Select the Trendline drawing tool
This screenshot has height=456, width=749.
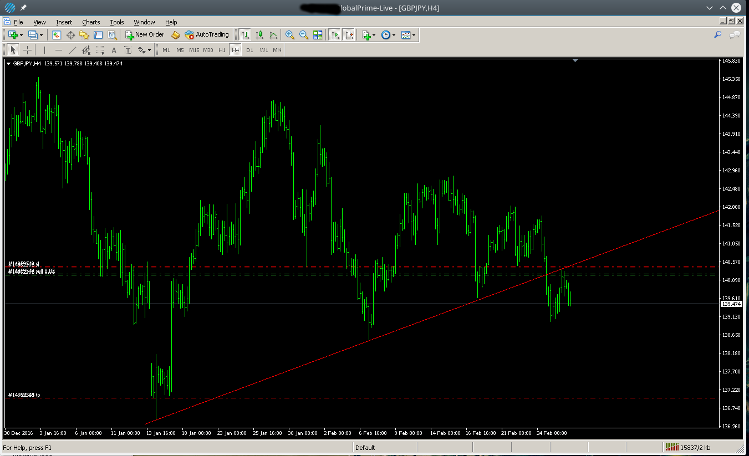[x=72, y=50]
